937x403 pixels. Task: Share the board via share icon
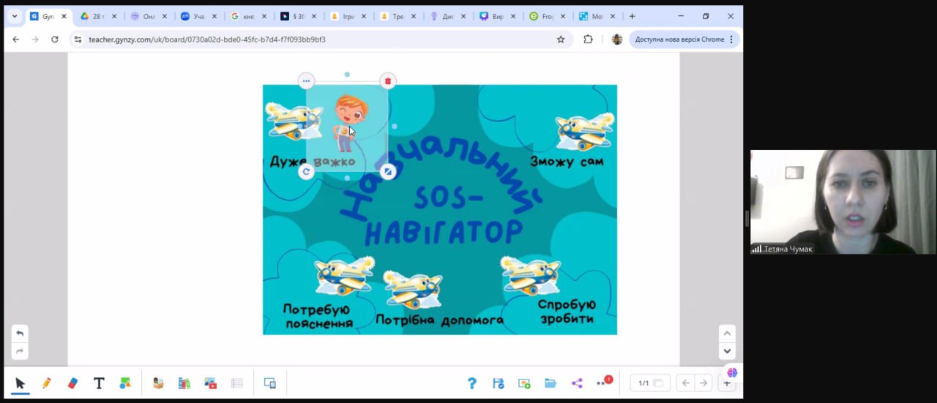tap(577, 383)
